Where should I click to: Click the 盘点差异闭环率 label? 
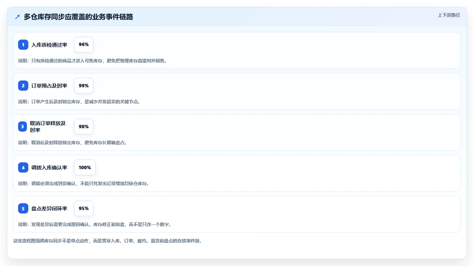tap(49, 208)
